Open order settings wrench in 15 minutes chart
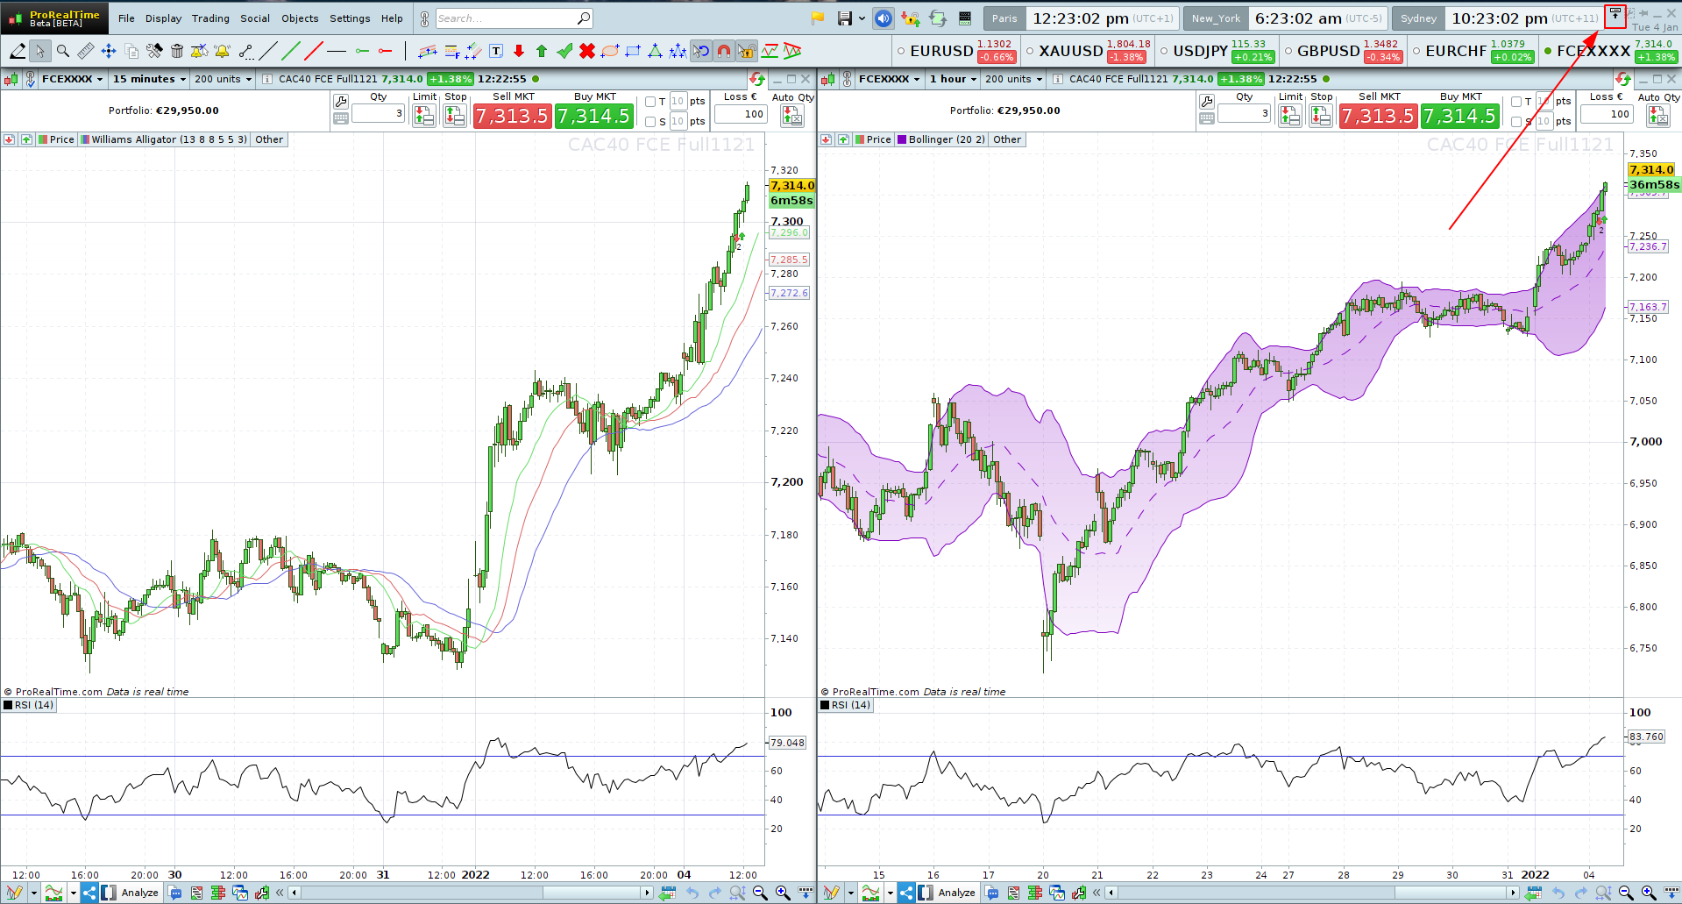The height and width of the screenshot is (904, 1682). coord(341,102)
